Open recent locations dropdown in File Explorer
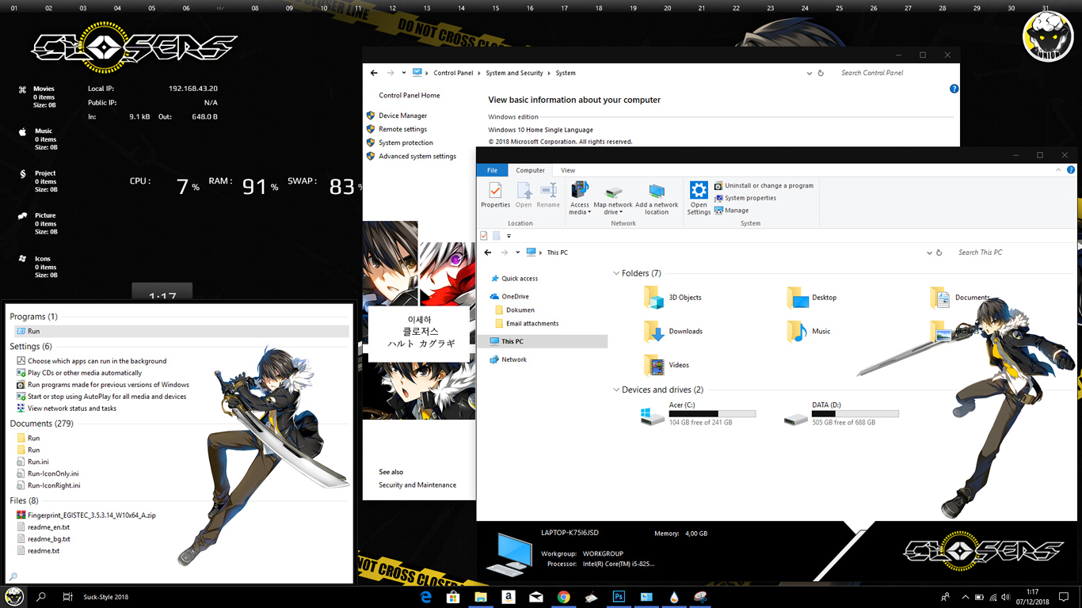The width and height of the screenshot is (1082, 608). [518, 253]
